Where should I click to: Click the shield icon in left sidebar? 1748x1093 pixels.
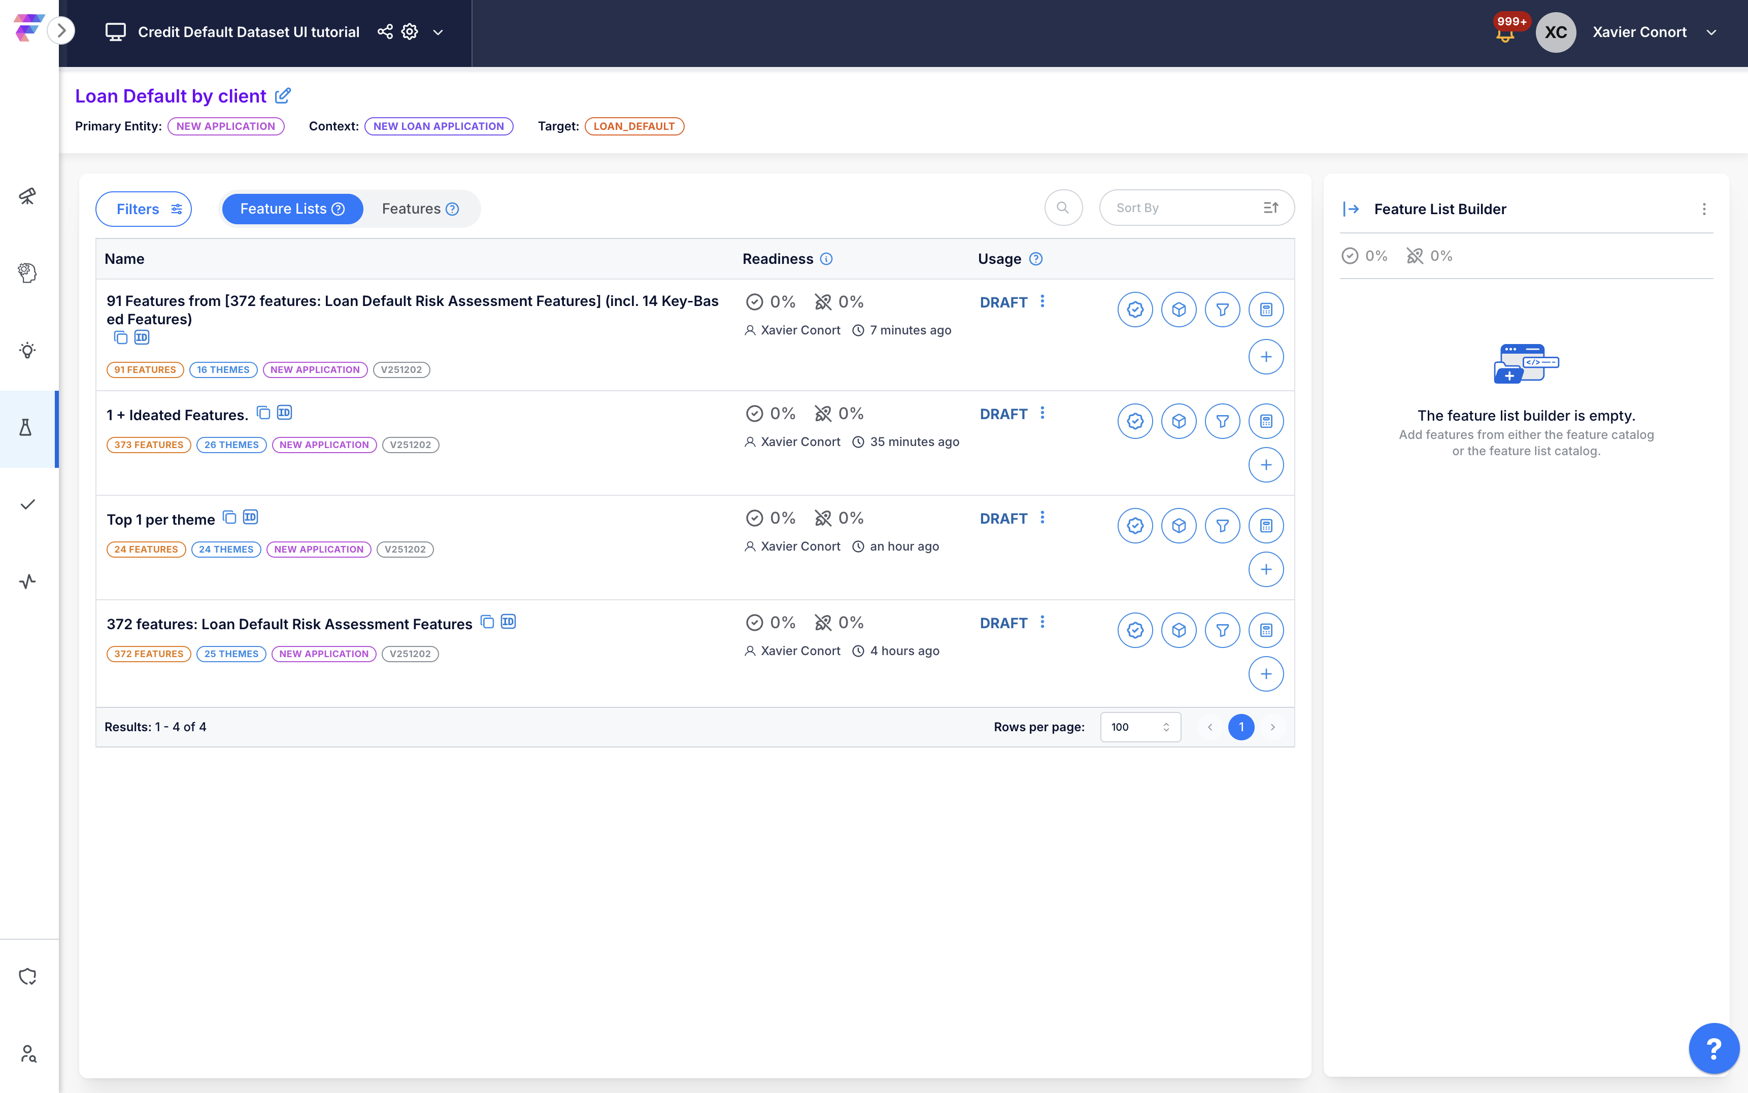click(x=27, y=977)
